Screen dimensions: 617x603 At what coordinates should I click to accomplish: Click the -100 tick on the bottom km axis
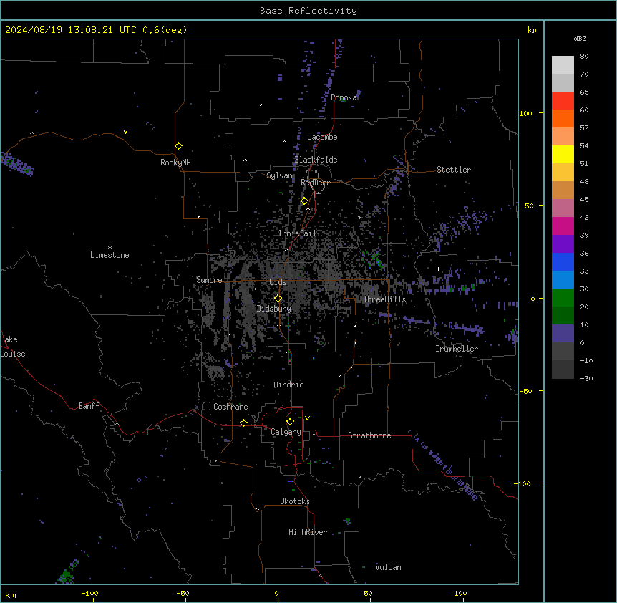(x=89, y=593)
